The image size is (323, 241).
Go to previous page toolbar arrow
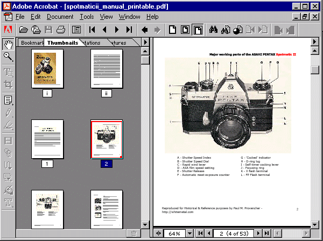pos(104,30)
